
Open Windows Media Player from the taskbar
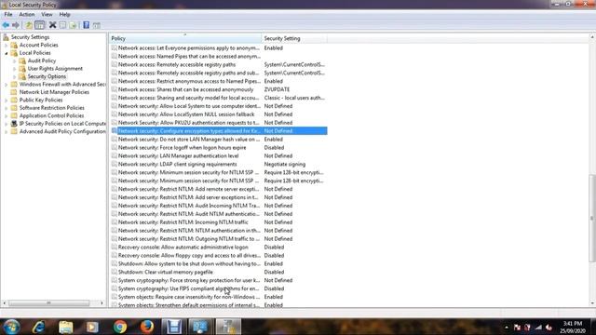tap(92, 327)
